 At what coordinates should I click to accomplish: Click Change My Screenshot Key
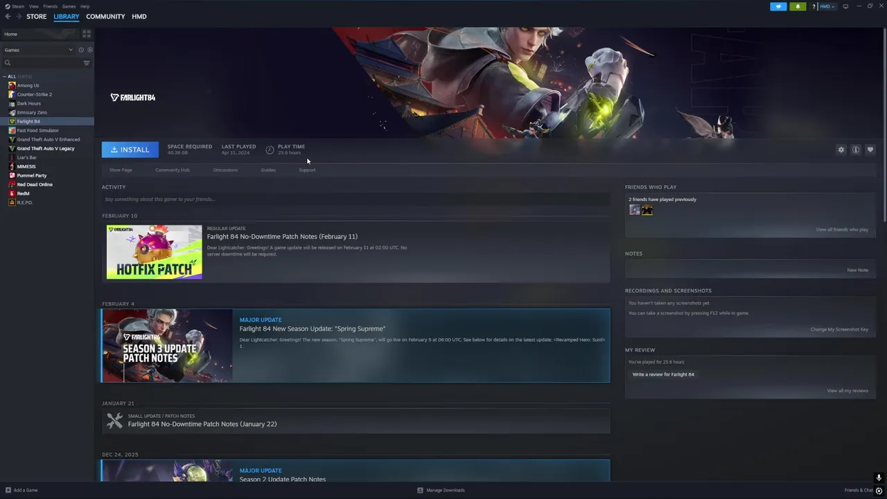click(x=839, y=329)
